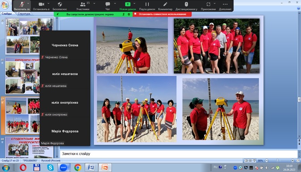Image resolution: width=301 pixels, height=172 pixels.
Task: Switch to Normal view button
Action: tap(246, 160)
